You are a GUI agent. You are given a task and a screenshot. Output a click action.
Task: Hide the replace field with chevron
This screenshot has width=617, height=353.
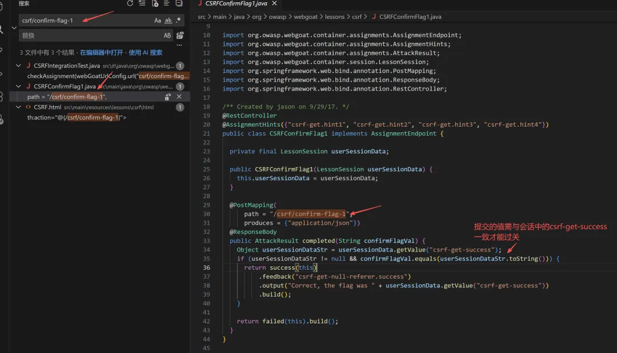14,28
